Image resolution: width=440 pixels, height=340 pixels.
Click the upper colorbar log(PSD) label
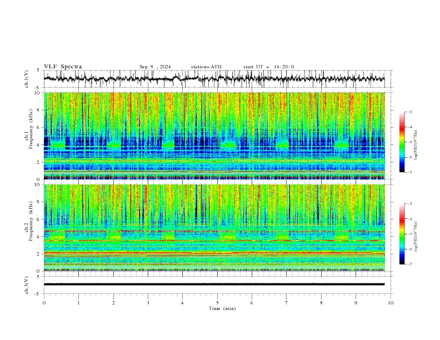click(416, 145)
